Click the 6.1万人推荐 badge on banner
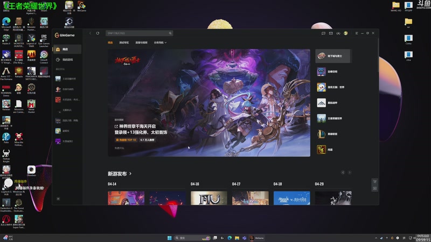Image resolution: width=431 pixels, height=242 pixels. (147, 140)
